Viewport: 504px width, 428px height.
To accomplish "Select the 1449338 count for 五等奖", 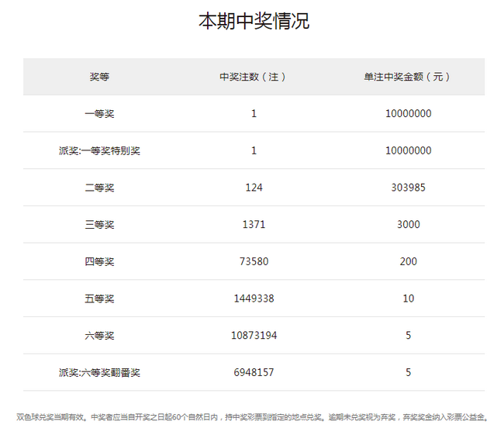I will (254, 299).
